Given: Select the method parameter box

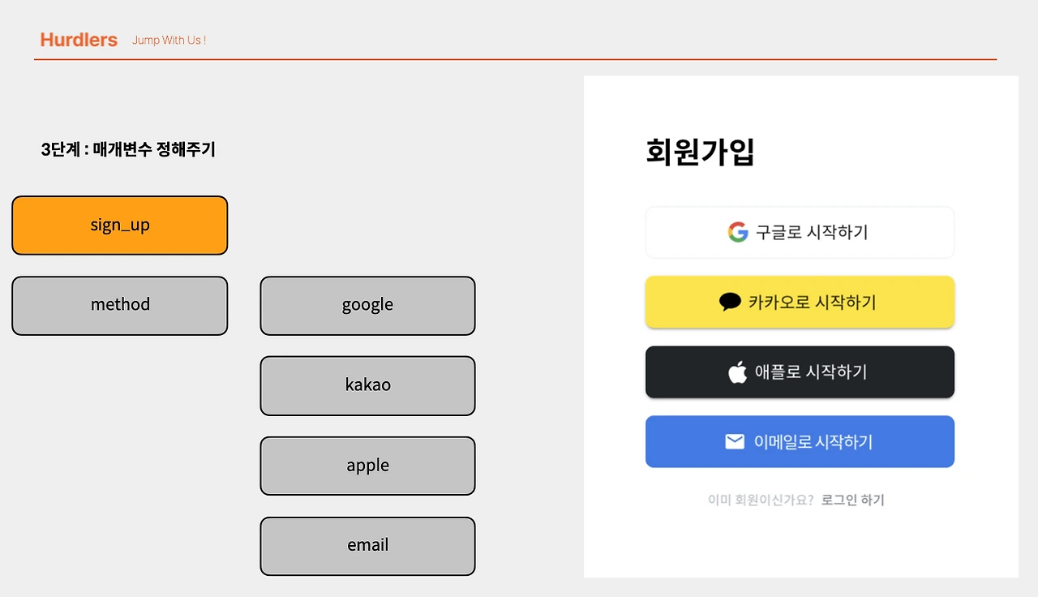Looking at the screenshot, I should (120, 306).
